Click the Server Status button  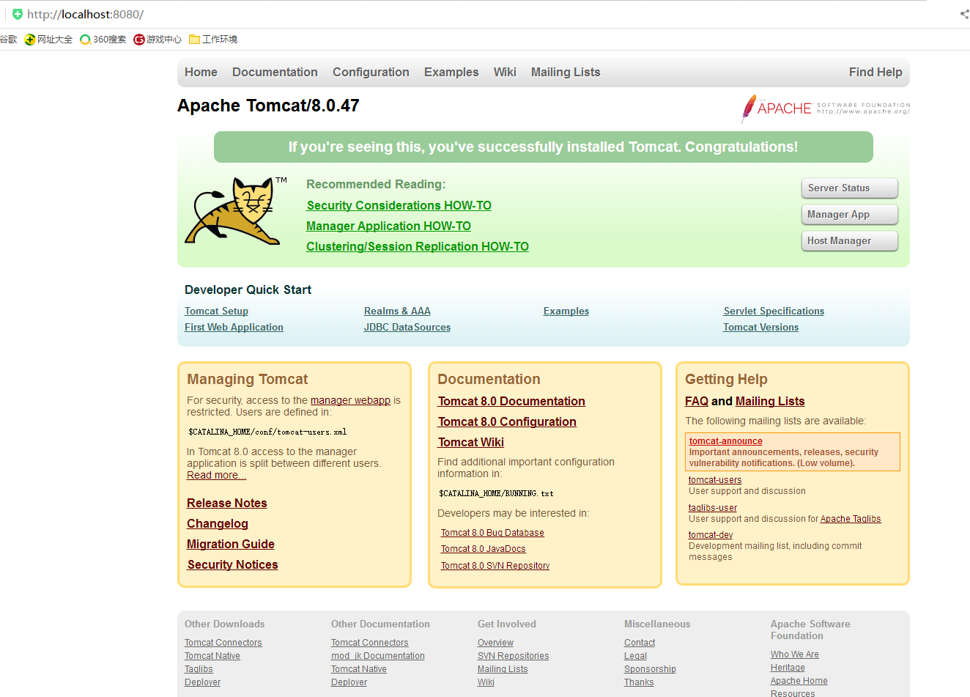[850, 188]
